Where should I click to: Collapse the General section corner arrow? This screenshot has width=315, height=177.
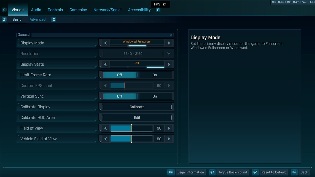[171, 35]
